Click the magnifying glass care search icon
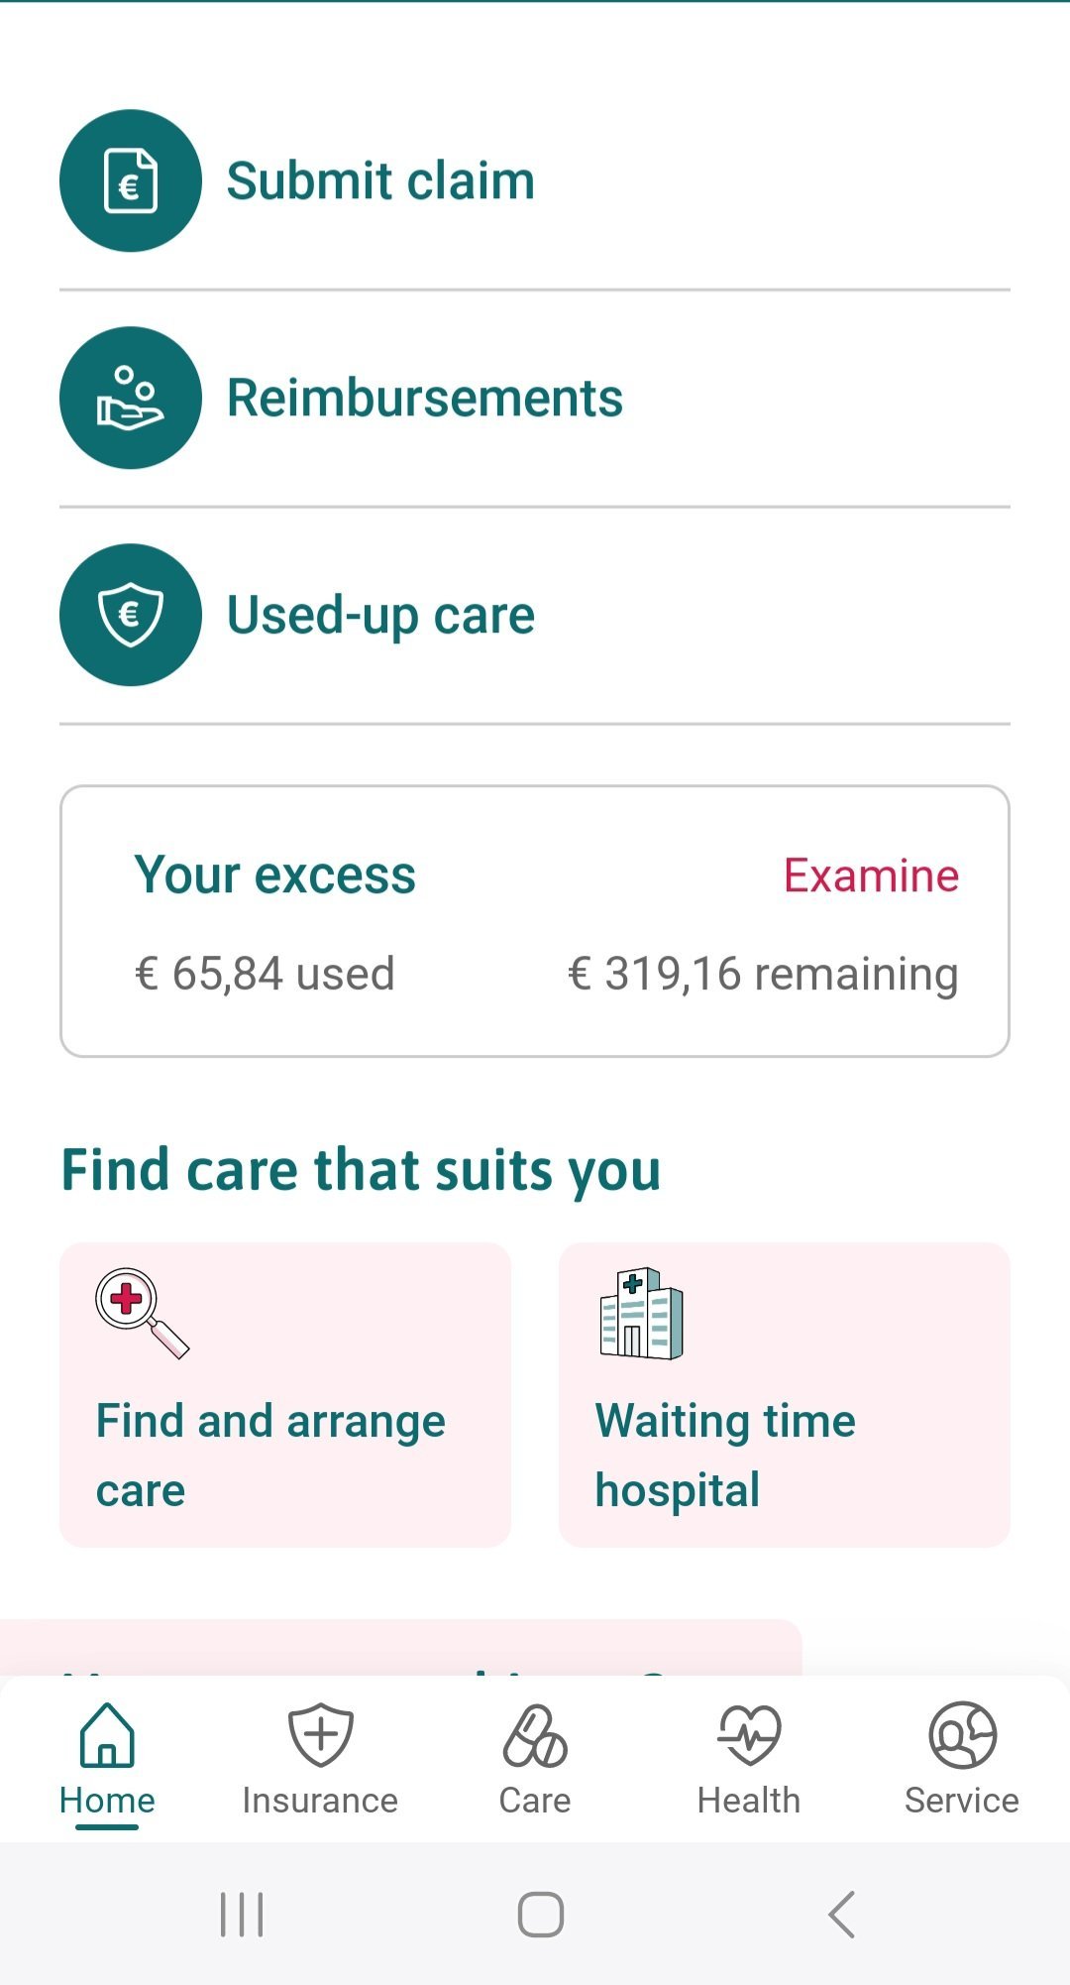 coord(142,1313)
